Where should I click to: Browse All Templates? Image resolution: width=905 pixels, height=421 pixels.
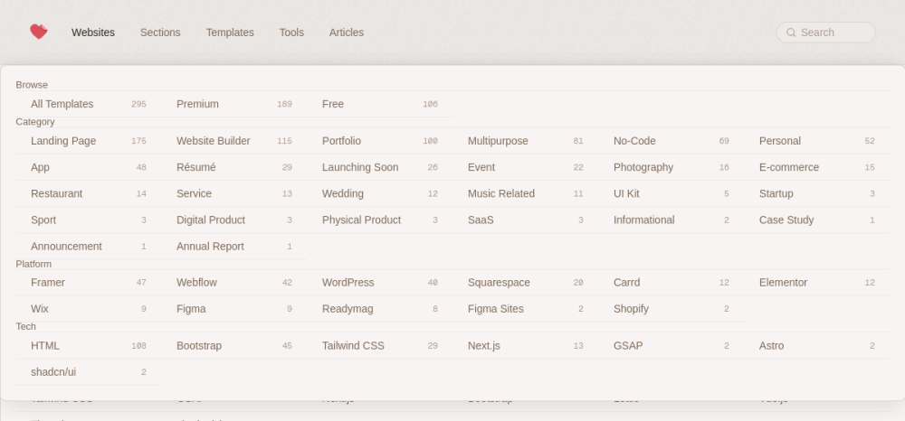click(89, 104)
